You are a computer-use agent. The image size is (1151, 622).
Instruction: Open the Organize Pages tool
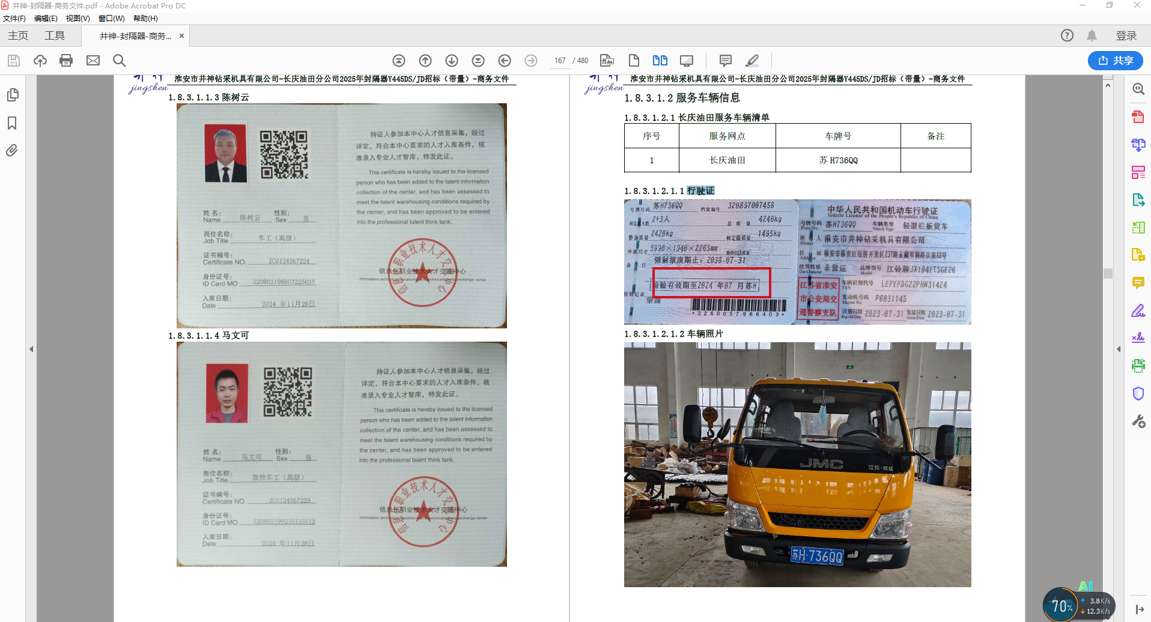[1138, 228]
